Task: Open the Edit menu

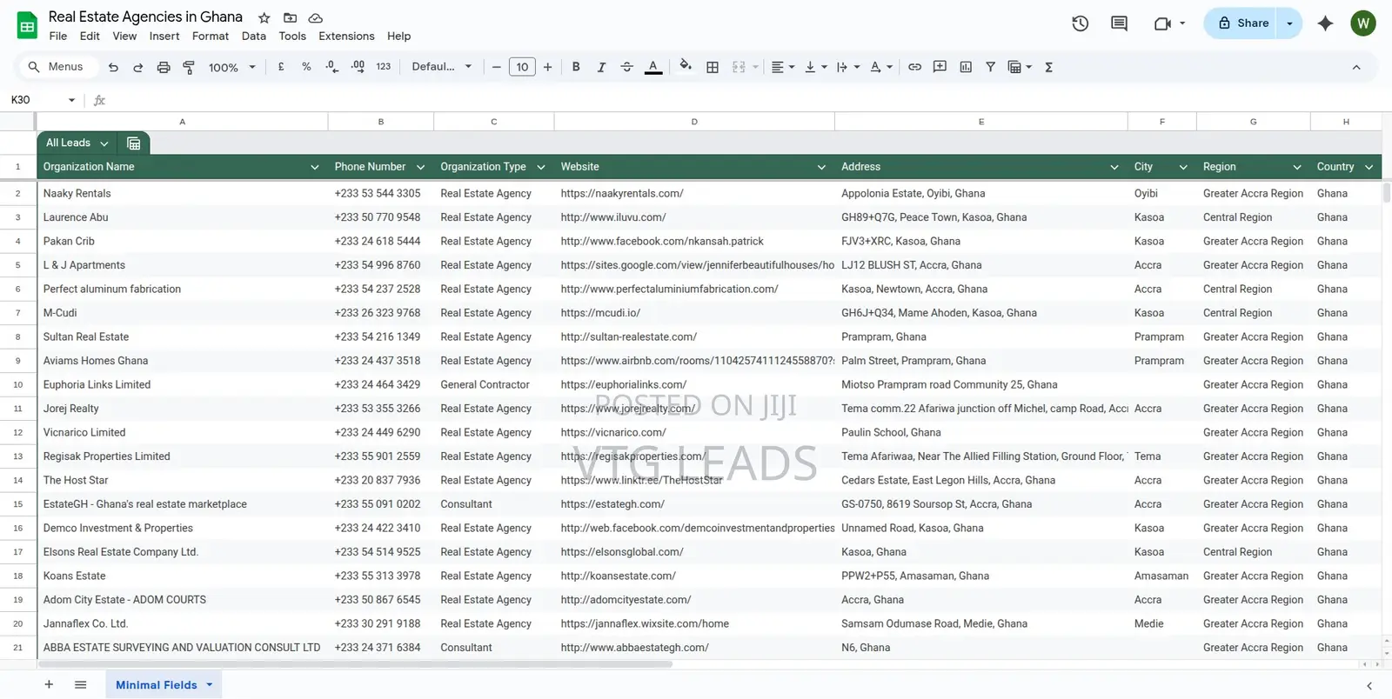Action: pos(90,37)
